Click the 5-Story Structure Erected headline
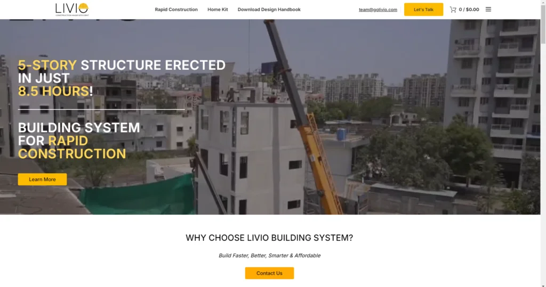Screen dimensions: 546x287 (x=122, y=78)
